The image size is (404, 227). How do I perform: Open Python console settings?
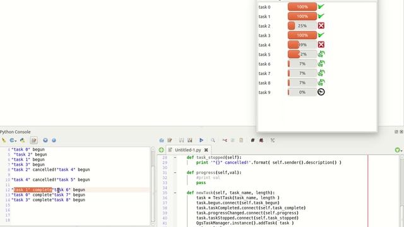click(45, 140)
